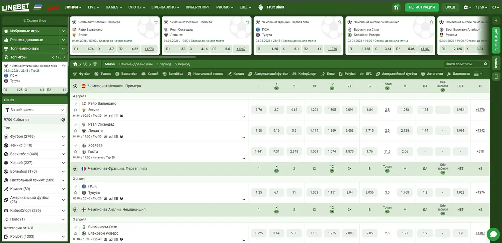Switch to the '1 период' tab
The image size is (502, 243).
click(x=164, y=64)
